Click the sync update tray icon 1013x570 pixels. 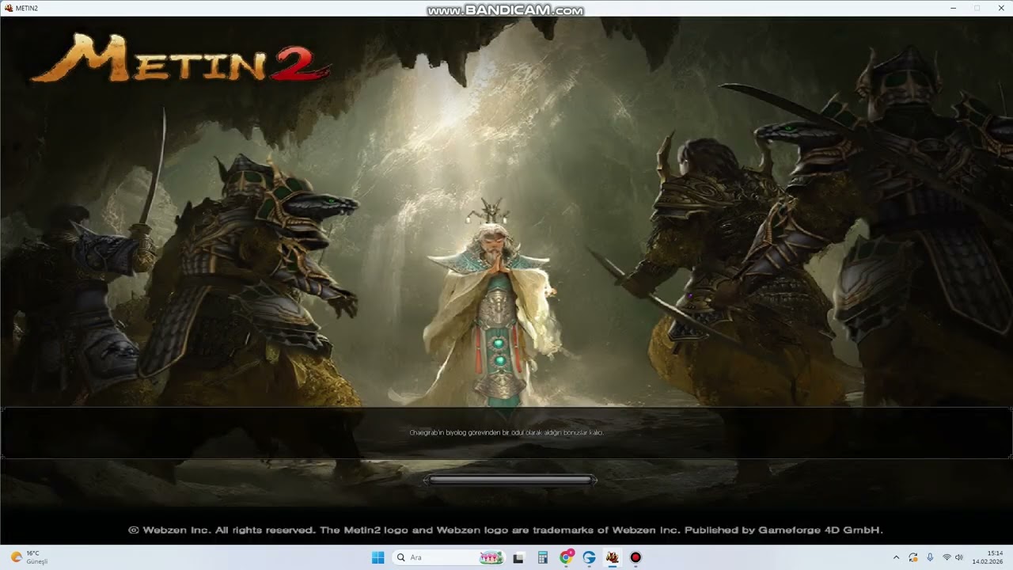tap(913, 557)
